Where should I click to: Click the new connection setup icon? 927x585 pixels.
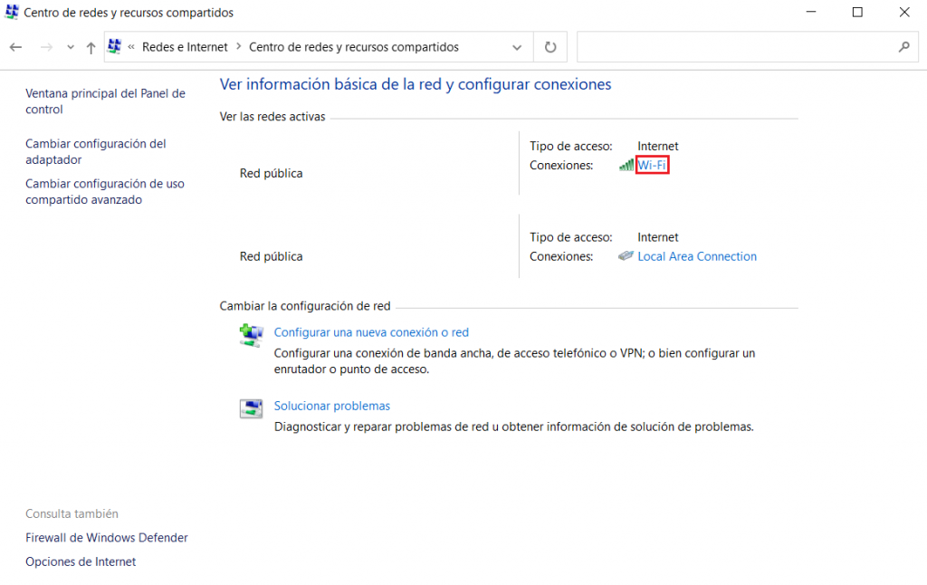(x=251, y=335)
